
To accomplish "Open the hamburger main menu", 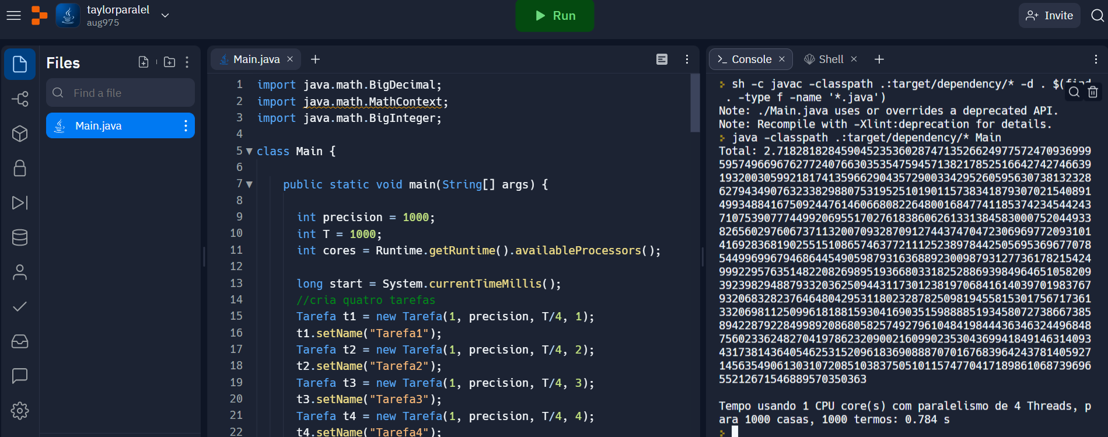I will click(13, 16).
